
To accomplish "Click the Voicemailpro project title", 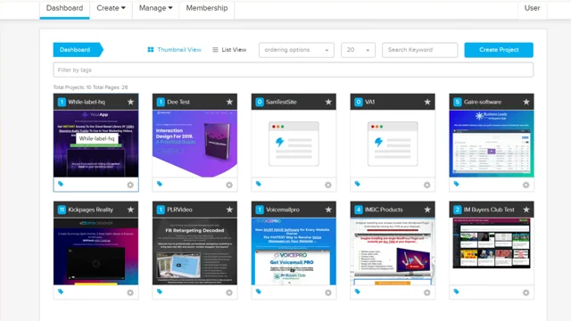I will tap(283, 210).
